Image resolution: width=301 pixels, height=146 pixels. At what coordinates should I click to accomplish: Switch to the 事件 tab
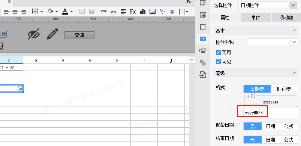pyautogui.click(x=256, y=18)
